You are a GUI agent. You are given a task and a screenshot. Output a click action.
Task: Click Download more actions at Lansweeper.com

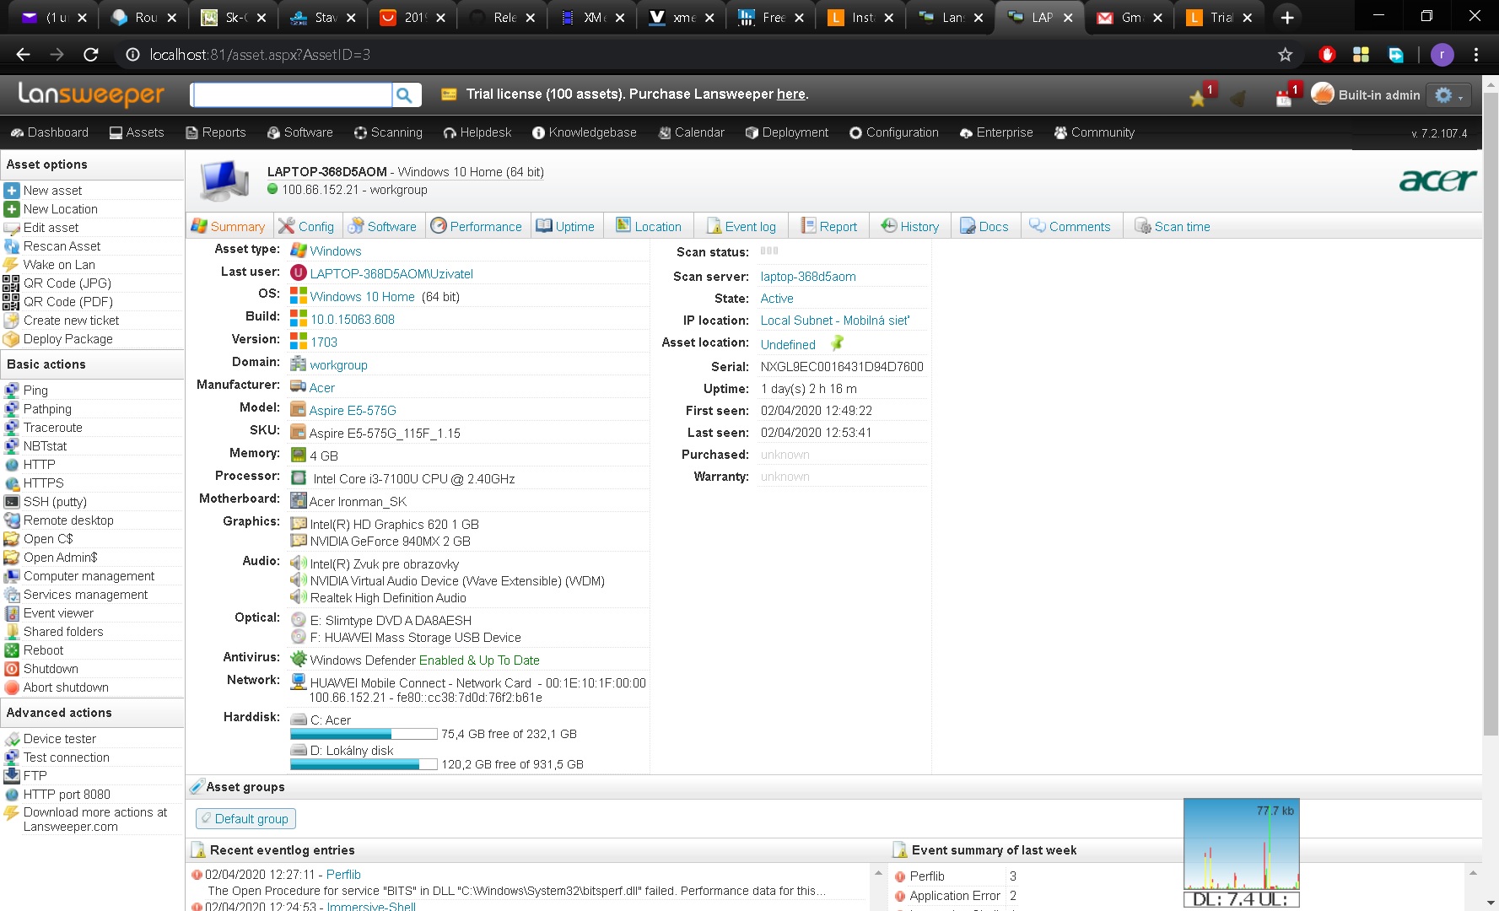pos(95,819)
